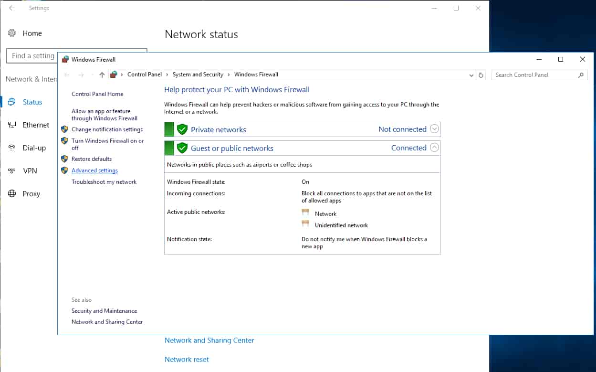Expand the Private networks section
596x372 pixels.
coord(434,129)
